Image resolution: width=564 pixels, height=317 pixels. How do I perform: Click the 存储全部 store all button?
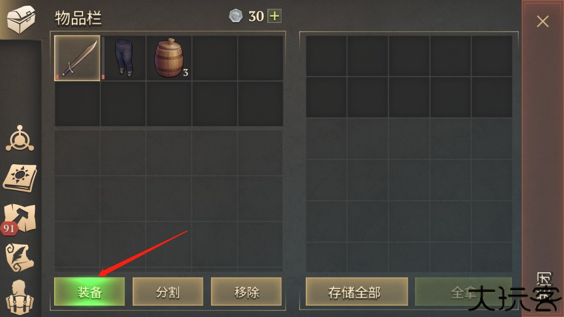357,292
